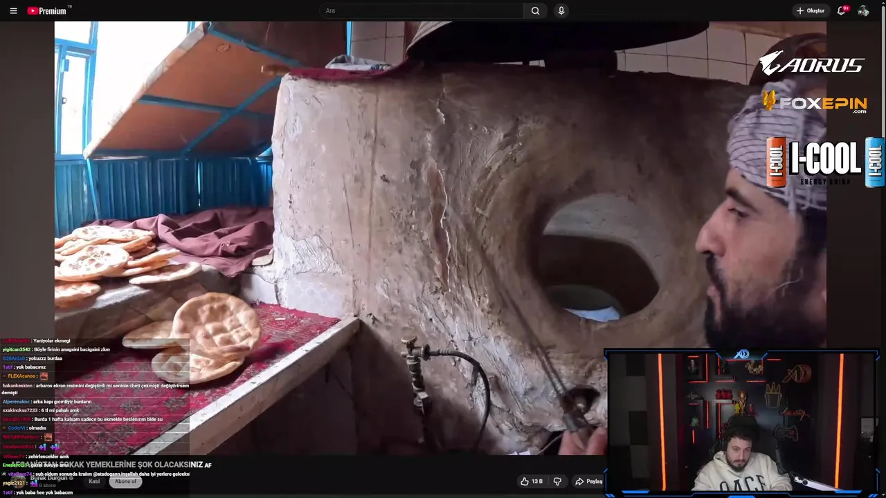Viewport: 886px width, 498px height.
Task: Like the video showing 13 B
Action: [x=532, y=481]
